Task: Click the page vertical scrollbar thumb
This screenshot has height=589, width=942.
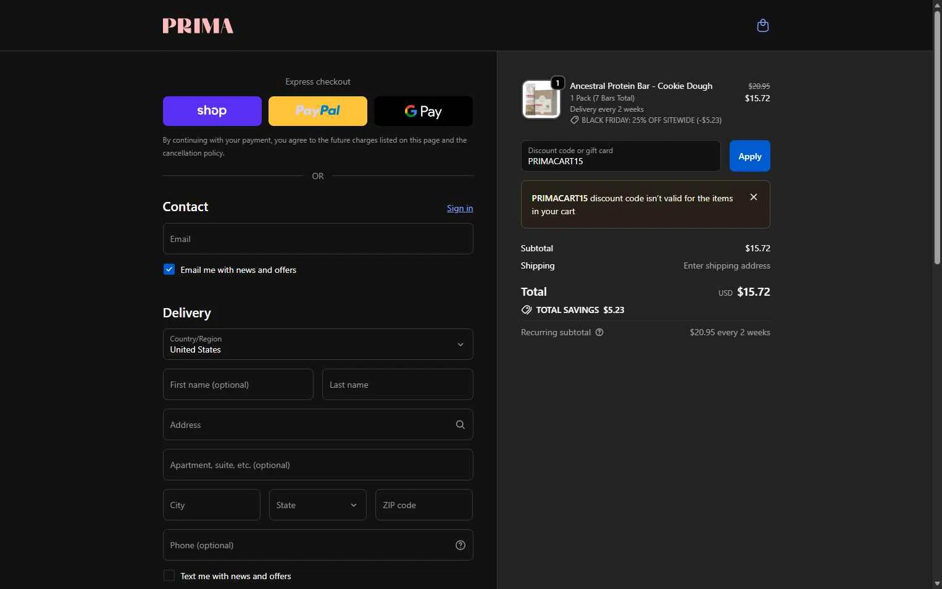Action: 937,138
